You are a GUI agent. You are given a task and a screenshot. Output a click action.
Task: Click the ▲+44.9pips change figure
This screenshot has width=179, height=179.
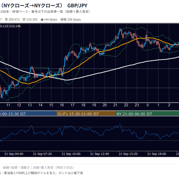point(49,19)
